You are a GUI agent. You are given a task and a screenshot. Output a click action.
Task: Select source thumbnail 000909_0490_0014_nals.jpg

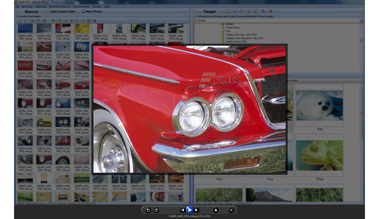click(25, 66)
